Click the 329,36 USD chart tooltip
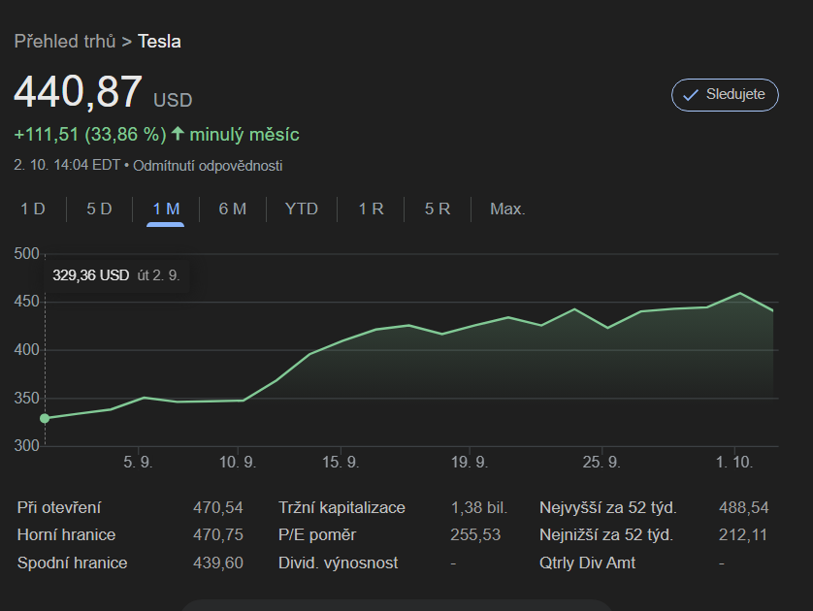The height and width of the screenshot is (611, 813). [116, 275]
